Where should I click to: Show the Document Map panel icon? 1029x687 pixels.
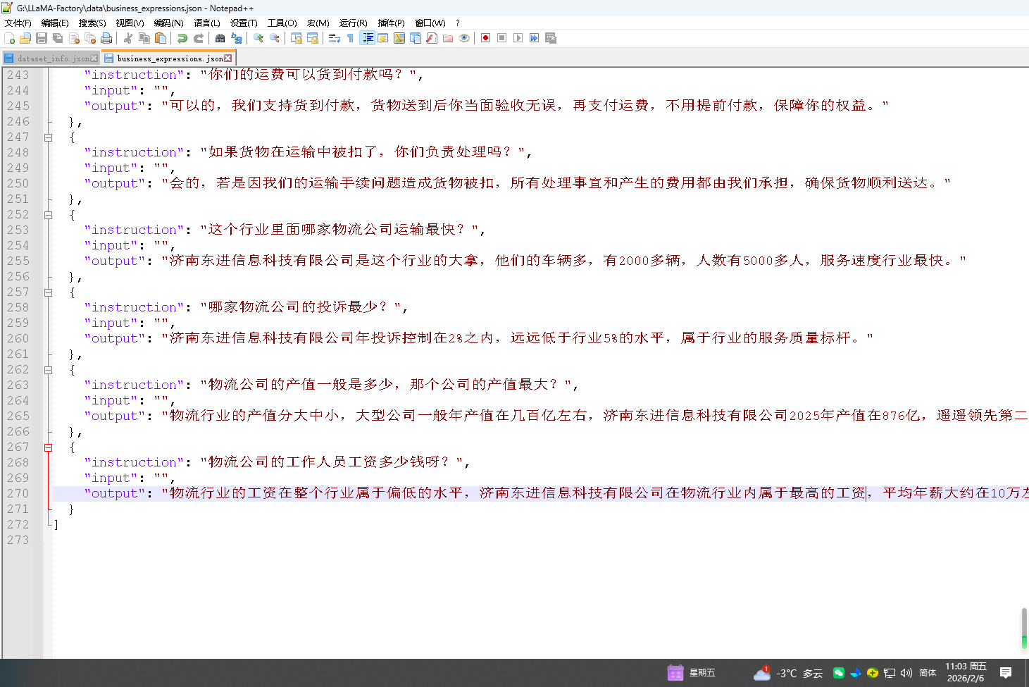399,38
